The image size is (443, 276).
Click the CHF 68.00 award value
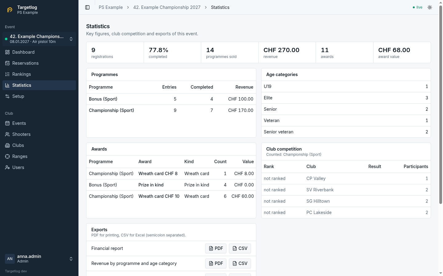(x=394, y=50)
